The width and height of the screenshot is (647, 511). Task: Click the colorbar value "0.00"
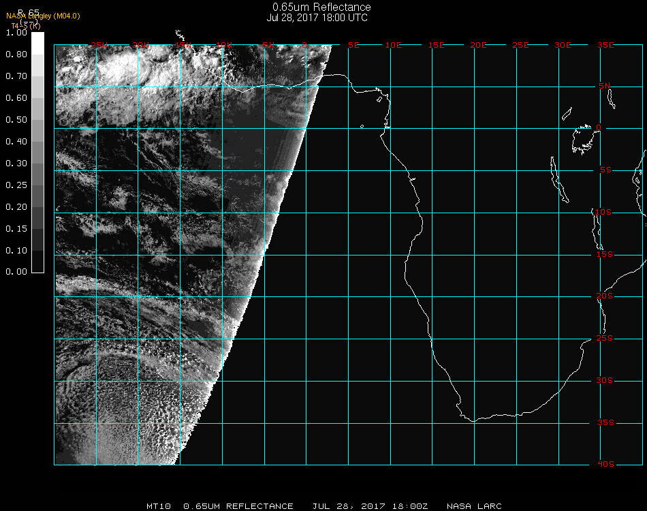tap(16, 272)
